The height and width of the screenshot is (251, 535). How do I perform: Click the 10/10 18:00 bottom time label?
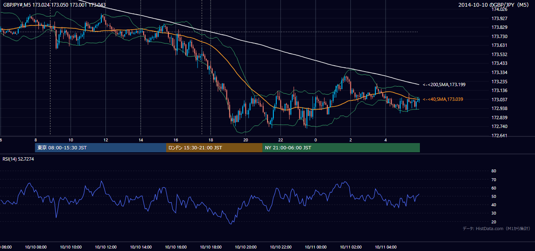[x=211, y=247]
